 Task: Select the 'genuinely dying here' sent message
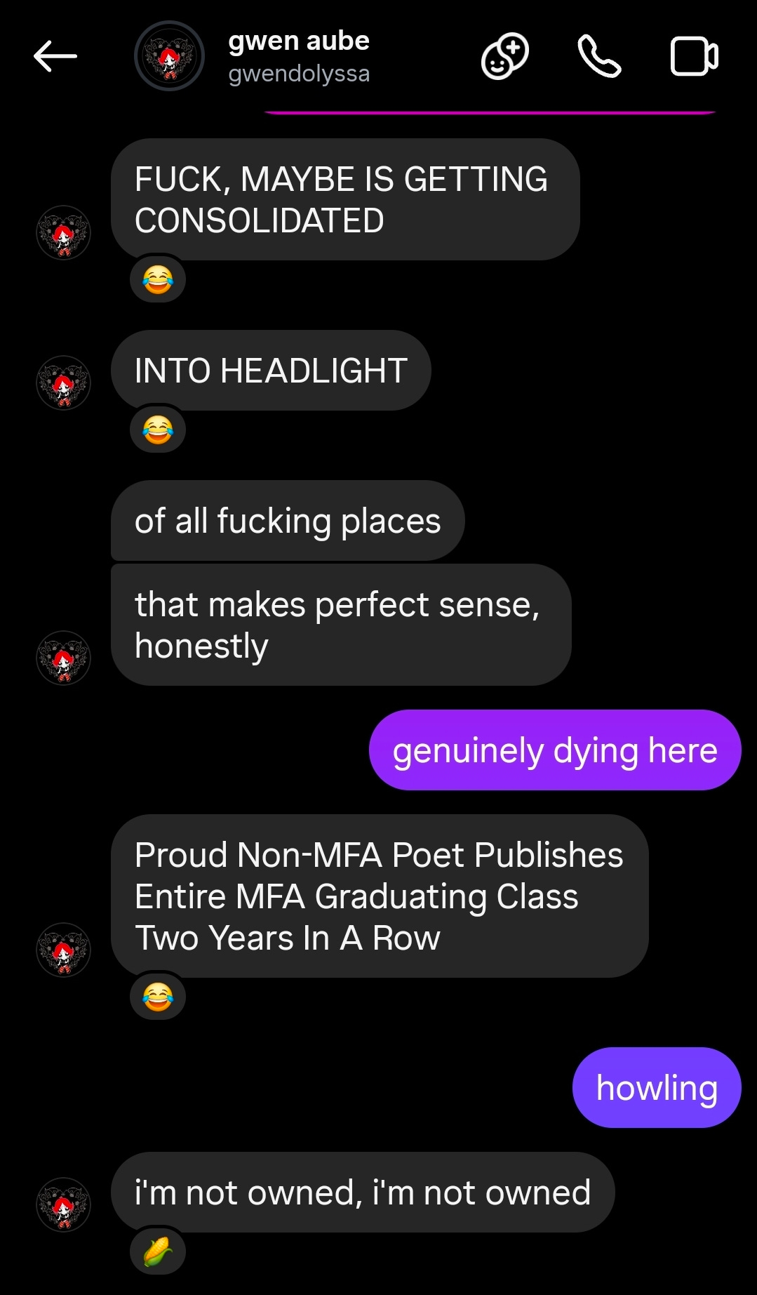[555, 750]
